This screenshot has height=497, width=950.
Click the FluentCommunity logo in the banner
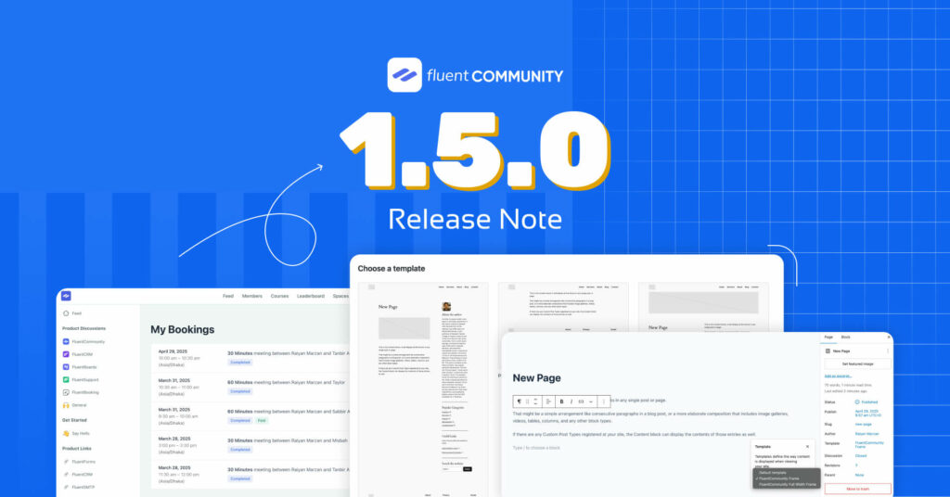click(404, 75)
